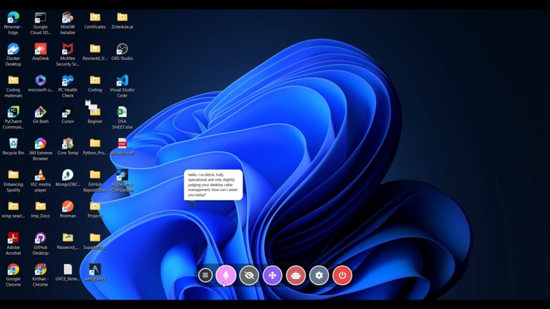Select the McAfee Security Scan icon

68,55
